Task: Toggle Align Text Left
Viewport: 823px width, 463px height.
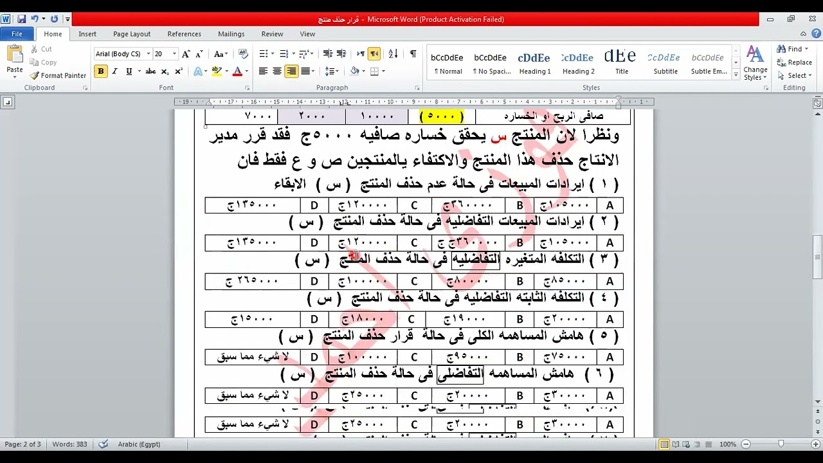Action: click(x=263, y=71)
